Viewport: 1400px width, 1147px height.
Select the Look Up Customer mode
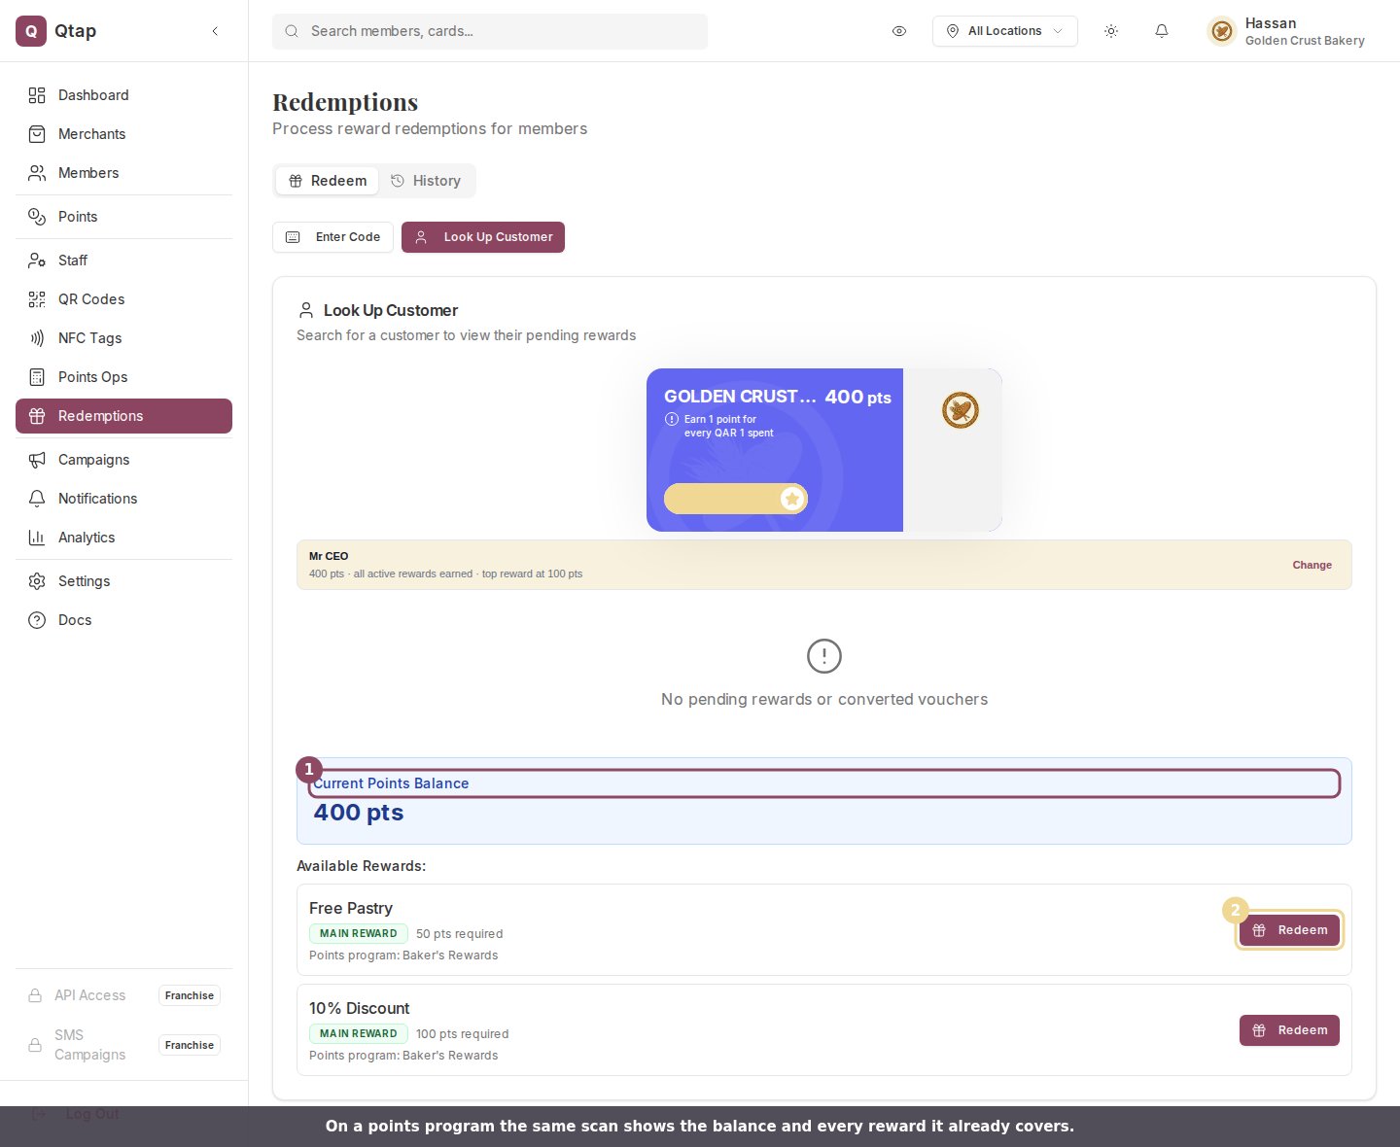click(483, 237)
